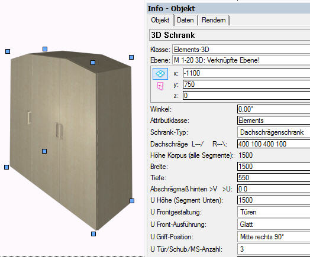The image size is (310, 257).
Task: Click the handle at cabinet bottom corner
Action: point(93,234)
